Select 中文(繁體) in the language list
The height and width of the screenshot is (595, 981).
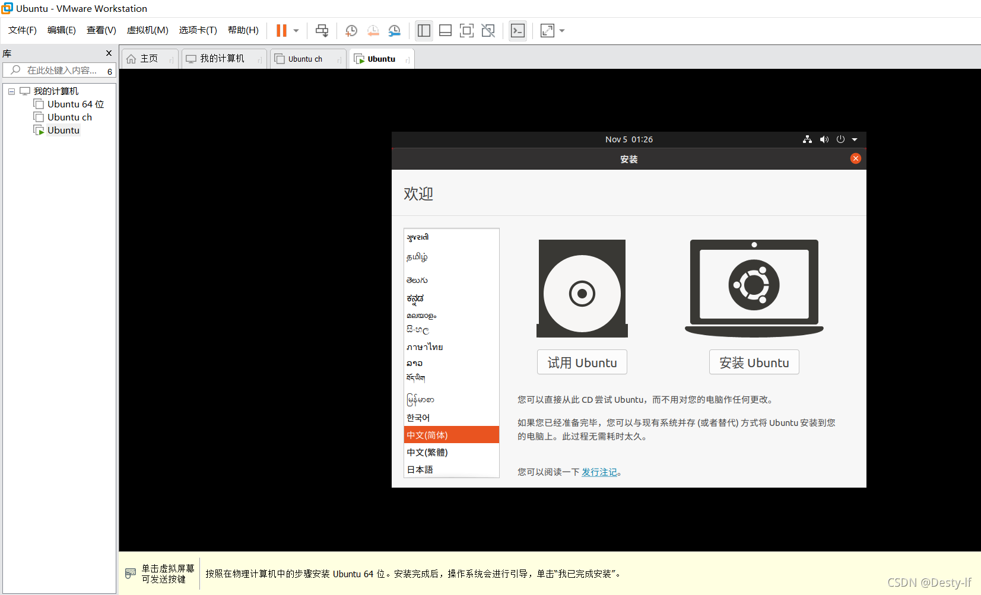click(x=452, y=452)
